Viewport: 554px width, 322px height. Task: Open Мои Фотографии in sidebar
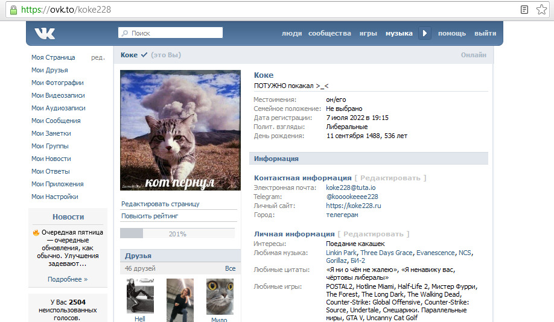[x=57, y=83]
